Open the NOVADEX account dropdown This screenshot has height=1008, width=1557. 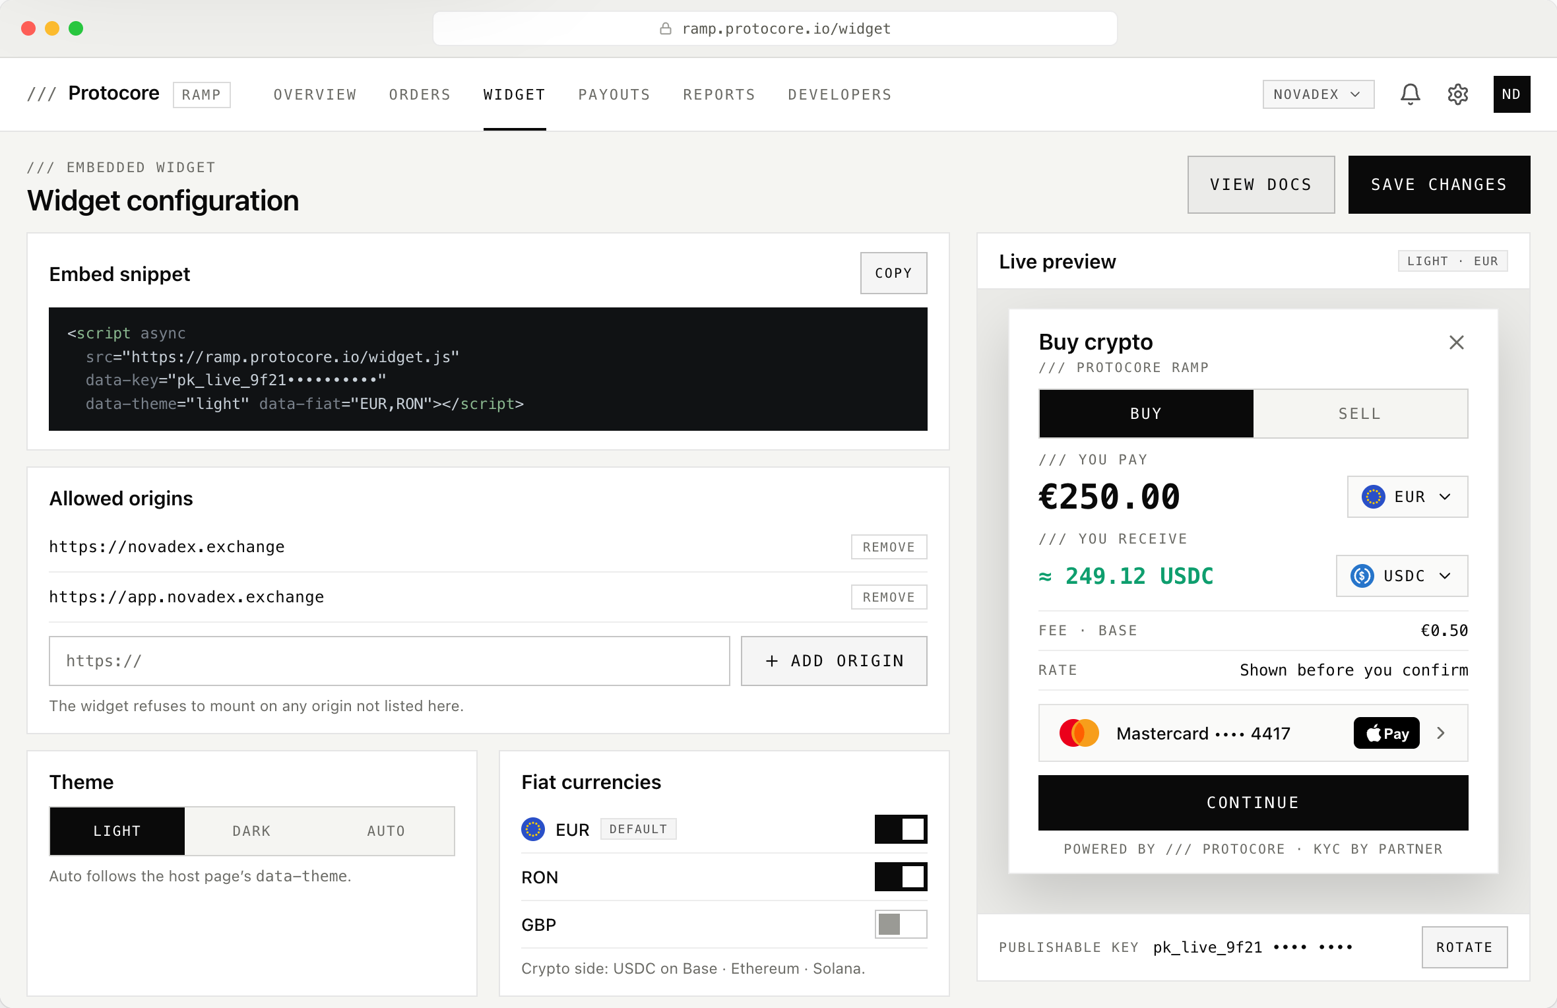point(1318,94)
